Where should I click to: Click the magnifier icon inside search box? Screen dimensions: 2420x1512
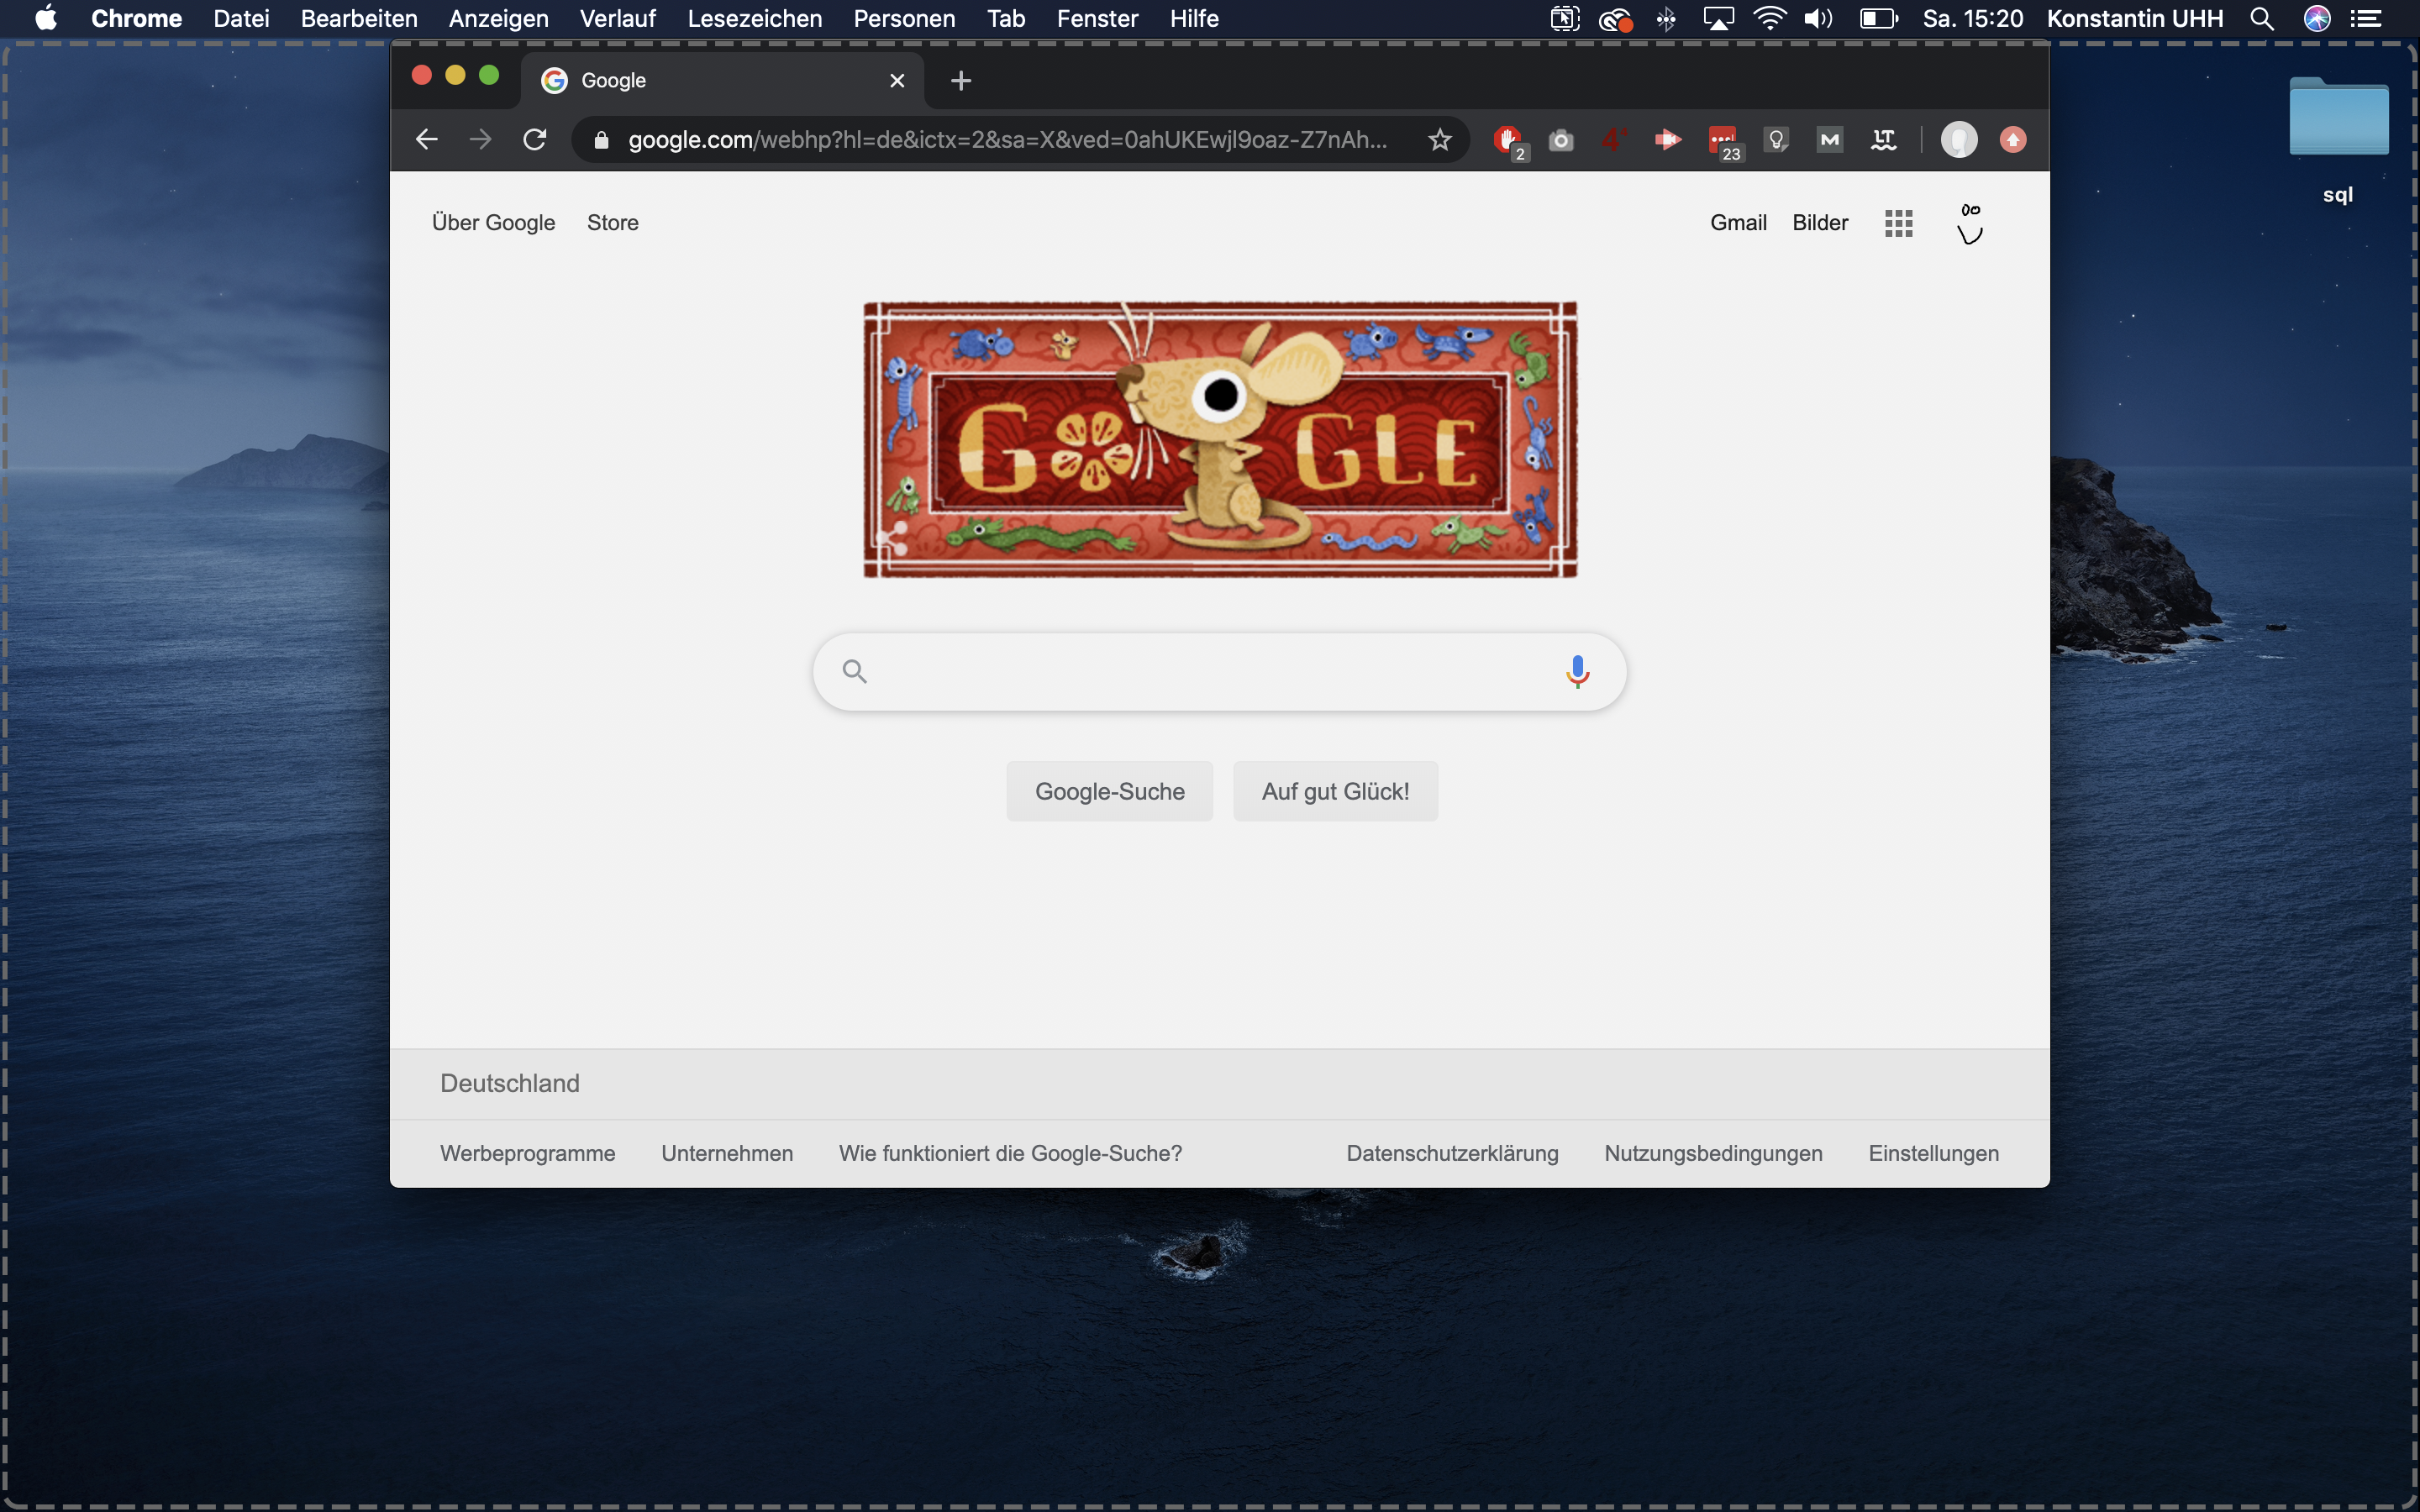coord(854,671)
